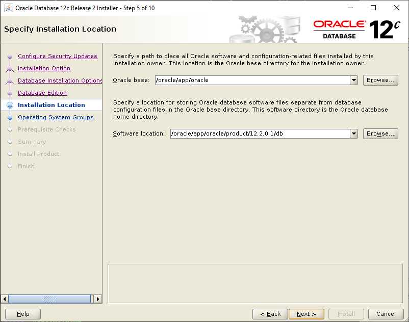The width and height of the screenshot is (409, 322).
Task: Minimize the installer window
Action: [350, 8]
